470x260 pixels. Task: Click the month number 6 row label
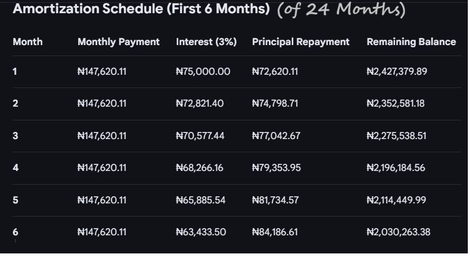point(15,232)
